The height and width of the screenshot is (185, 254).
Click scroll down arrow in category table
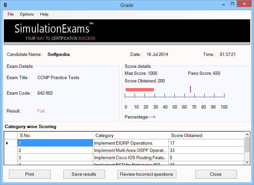[247, 162]
